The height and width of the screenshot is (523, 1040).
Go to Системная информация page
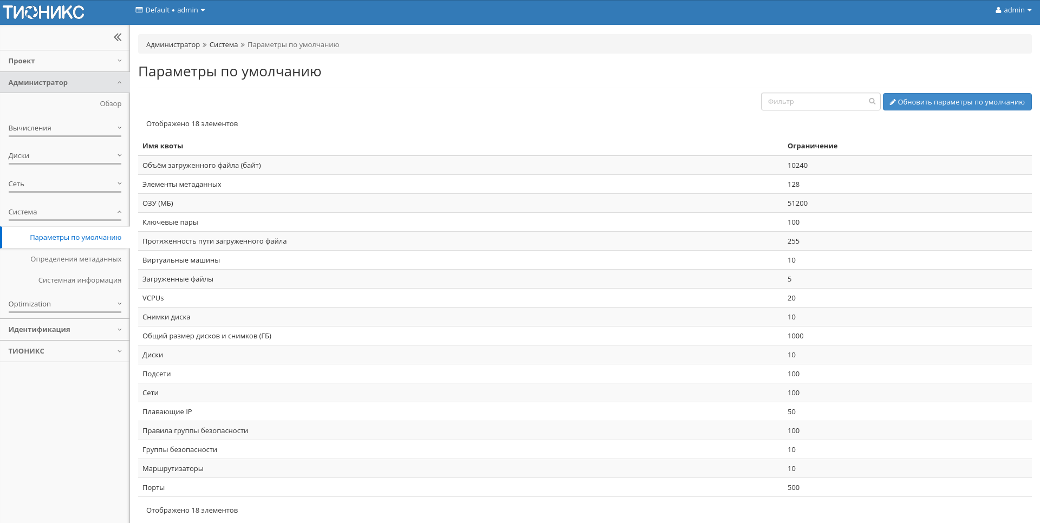80,280
